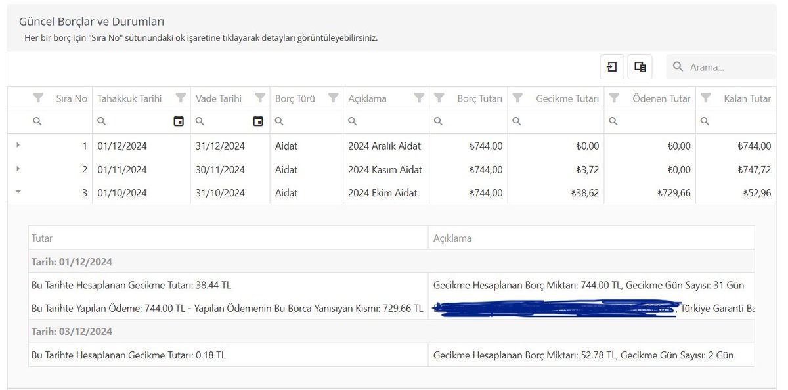Screen dimensions: 788x390
Task: Select the "2024 Kasım Aidat" cell
Action: click(x=385, y=169)
